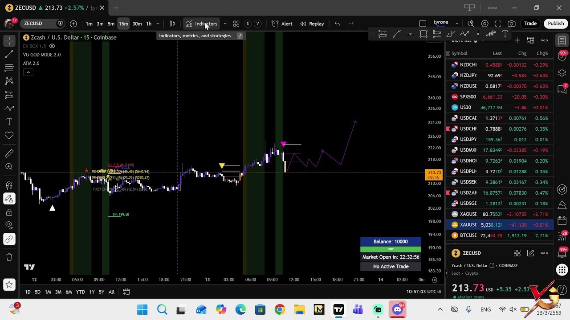Click the Trade button

tap(530, 24)
